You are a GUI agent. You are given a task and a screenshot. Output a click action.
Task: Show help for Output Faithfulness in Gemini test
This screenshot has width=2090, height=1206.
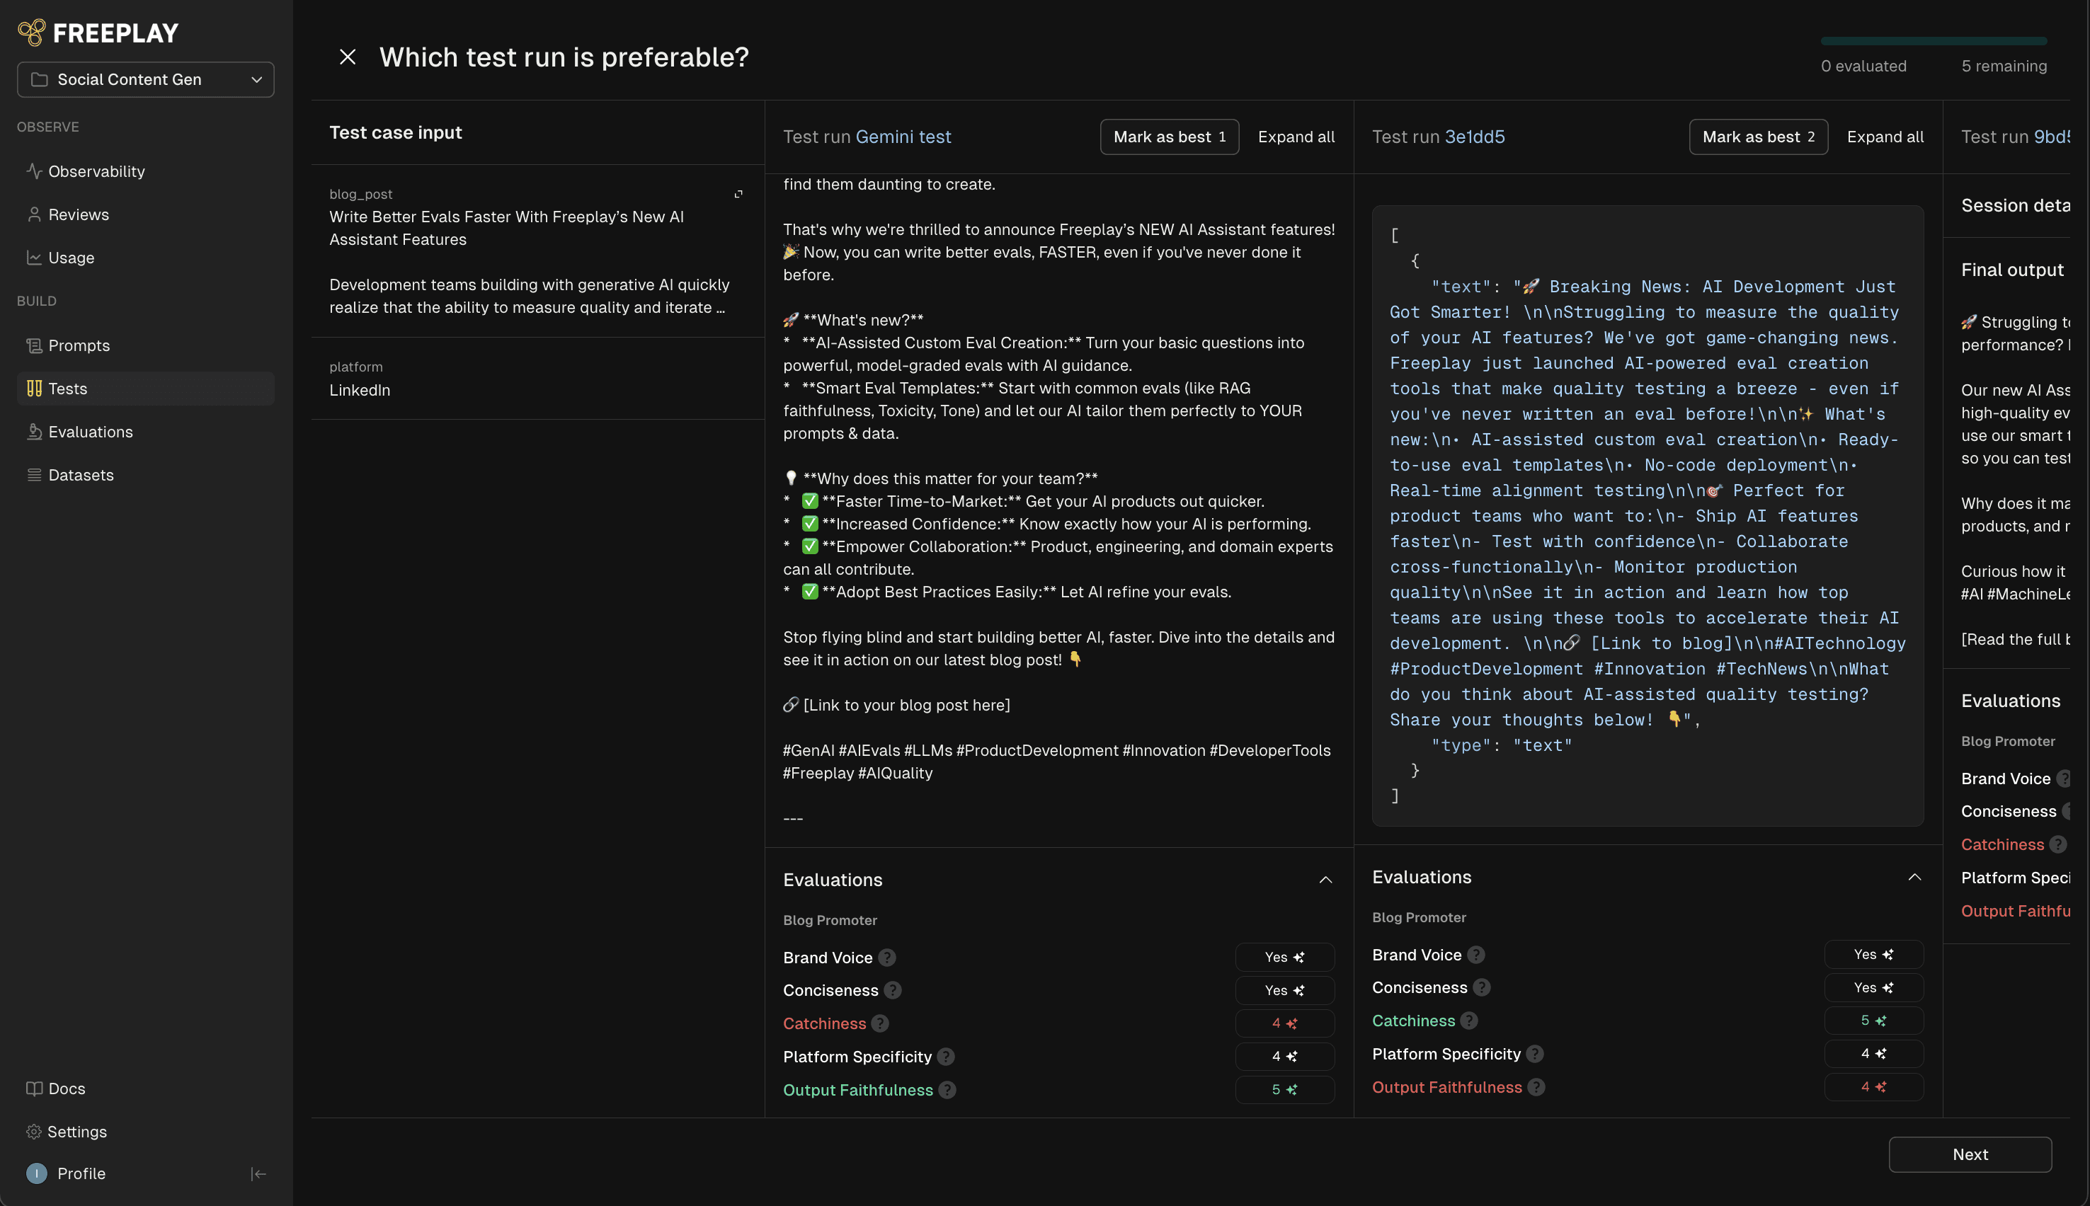pos(948,1090)
